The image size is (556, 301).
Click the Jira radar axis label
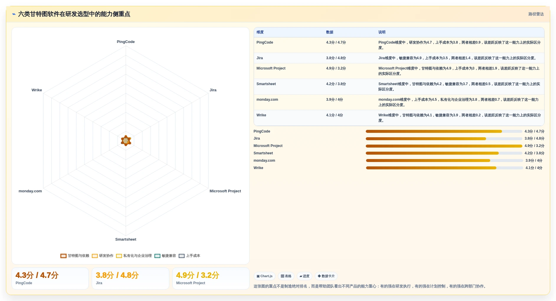tap(213, 90)
